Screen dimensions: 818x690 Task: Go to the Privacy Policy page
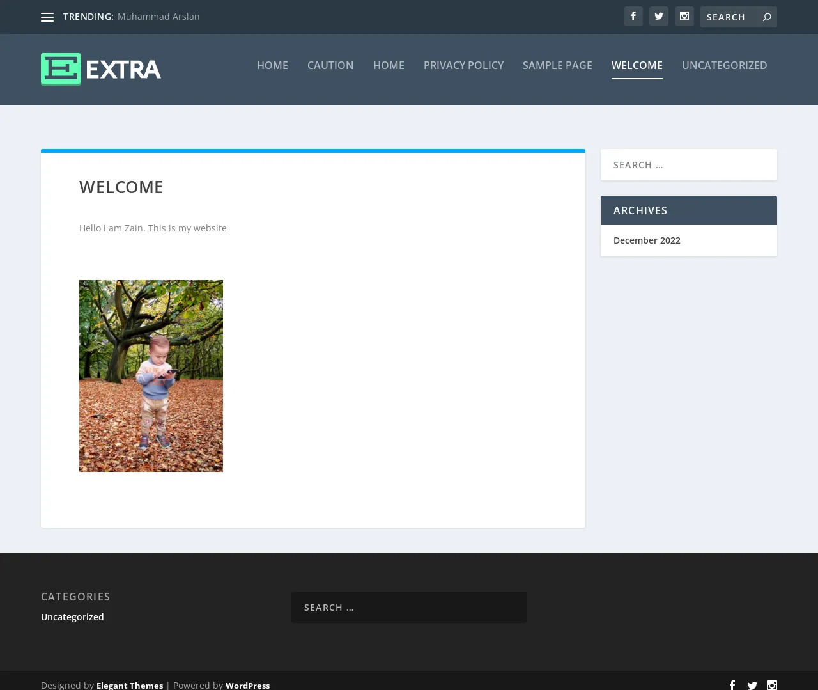[x=463, y=65]
